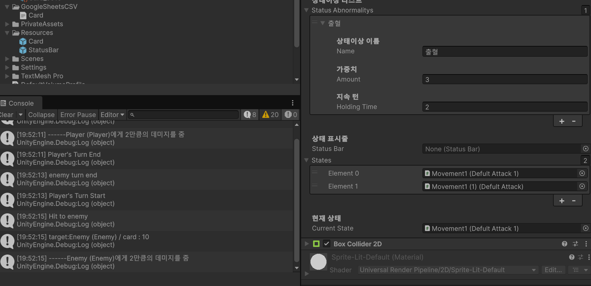Open the Shader dropdown for Sprite-Lit-Default
This screenshot has height=286, width=591.
[x=448, y=270]
